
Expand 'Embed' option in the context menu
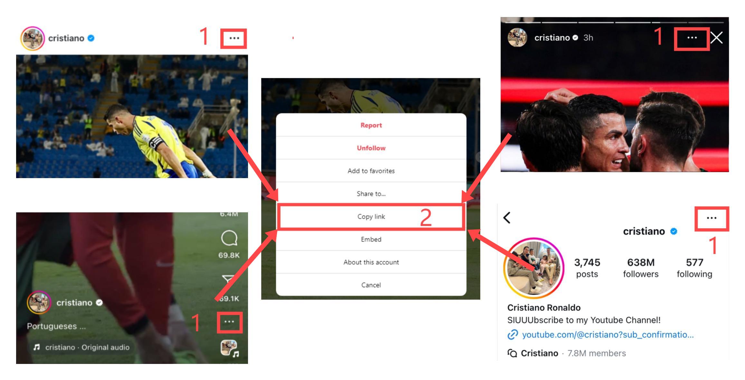tap(370, 240)
